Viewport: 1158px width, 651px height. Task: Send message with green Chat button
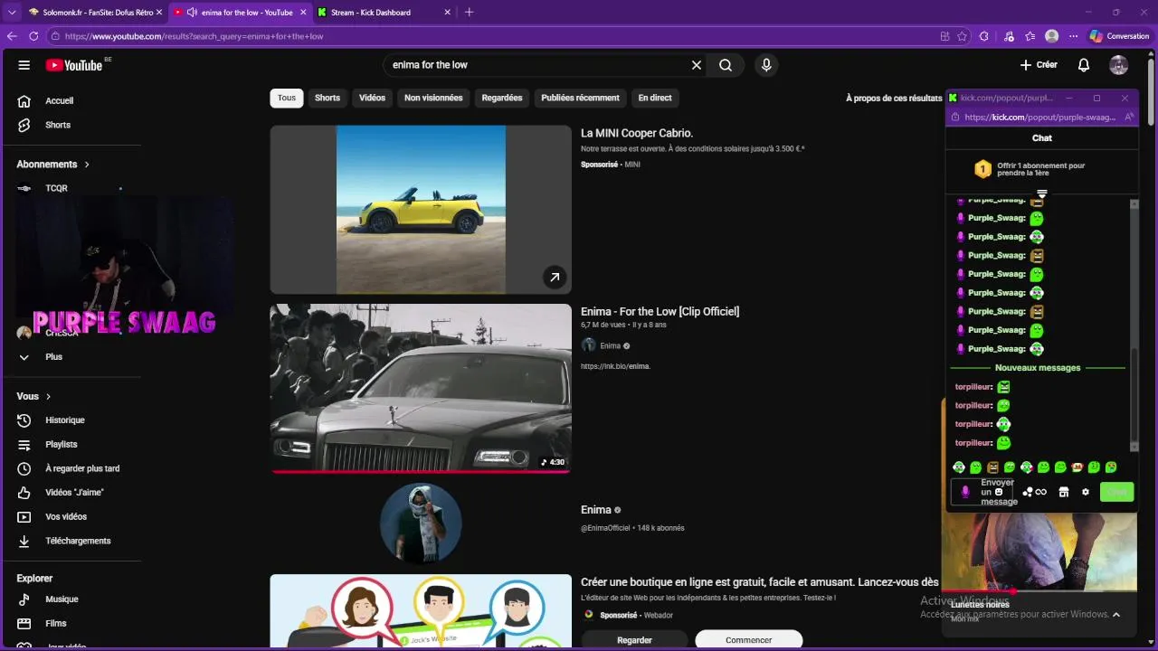[1117, 492]
